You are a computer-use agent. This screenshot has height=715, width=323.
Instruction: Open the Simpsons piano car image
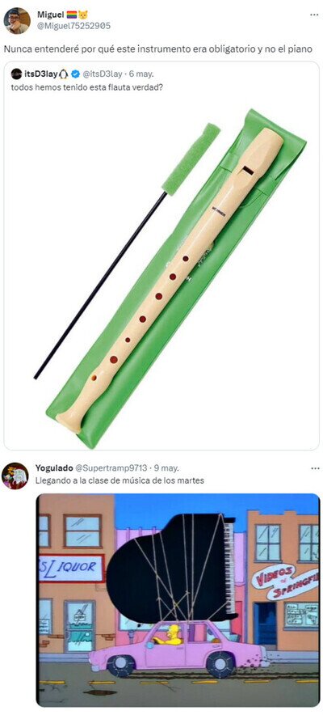click(178, 600)
